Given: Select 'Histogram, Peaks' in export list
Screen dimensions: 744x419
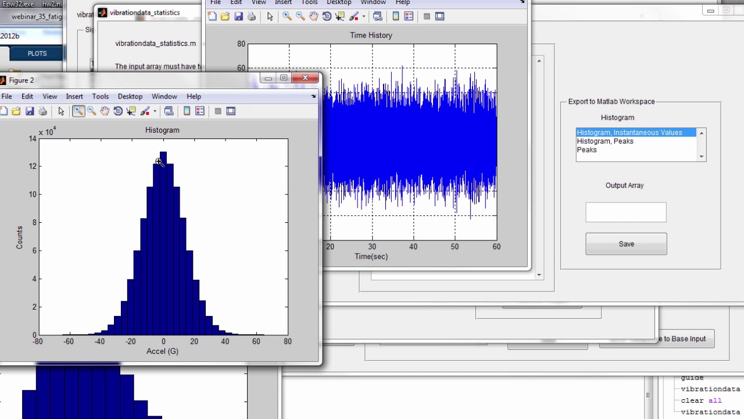Looking at the screenshot, I should (636, 141).
